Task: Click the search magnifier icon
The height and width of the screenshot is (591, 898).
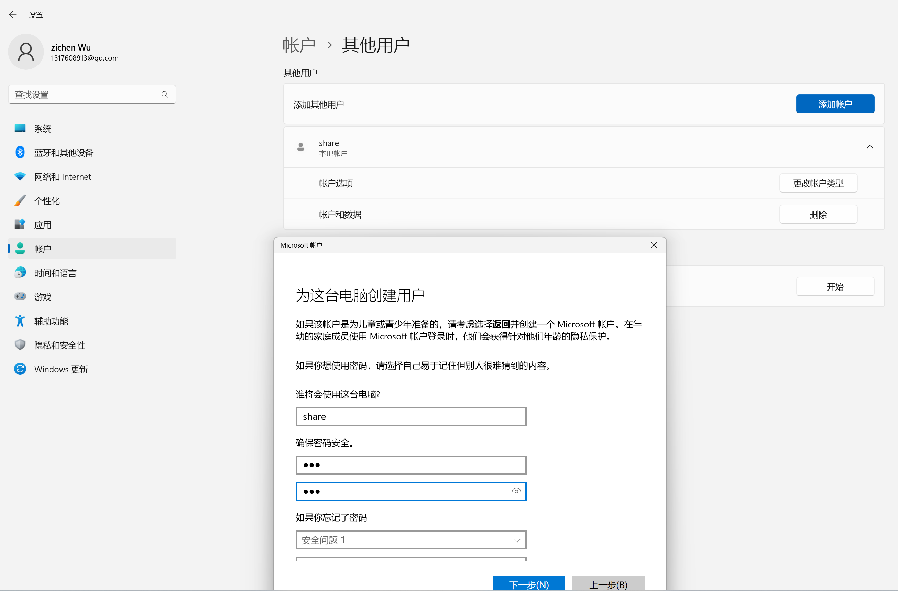Action: [x=165, y=94]
